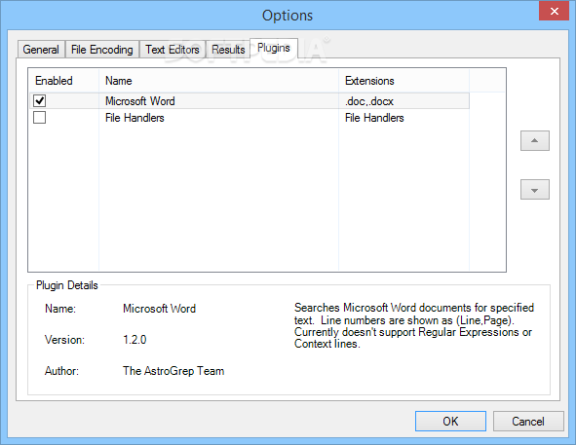Sort by the Enabled column header
576x445 pixels.
click(63, 81)
